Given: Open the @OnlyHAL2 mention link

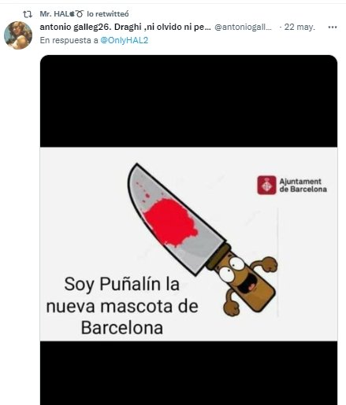Looking at the screenshot, I should [125, 40].
